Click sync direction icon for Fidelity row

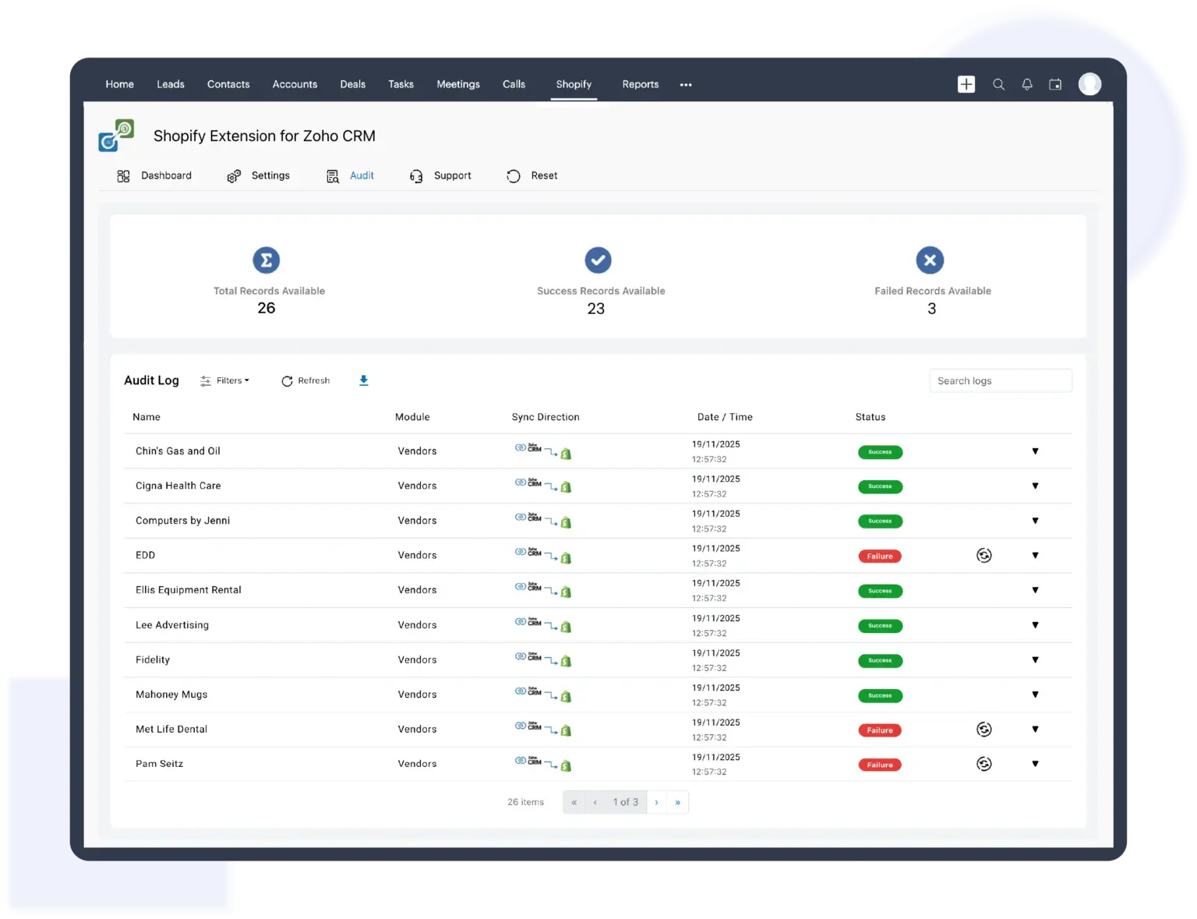[x=543, y=659]
